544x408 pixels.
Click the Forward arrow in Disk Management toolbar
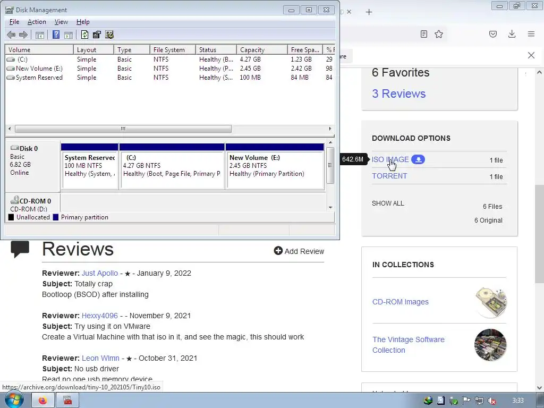[23, 35]
